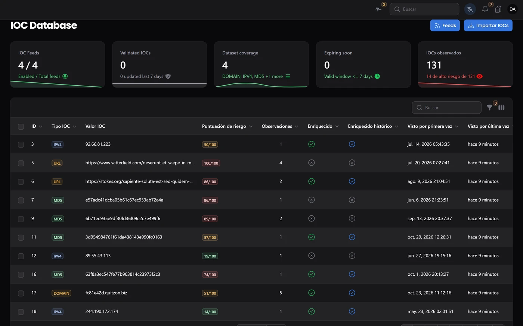Image resolution: width=523 pixels, height=326 pixels.
Task: Click the red eye icon in IOCs observados
Action: click(480, 76)
